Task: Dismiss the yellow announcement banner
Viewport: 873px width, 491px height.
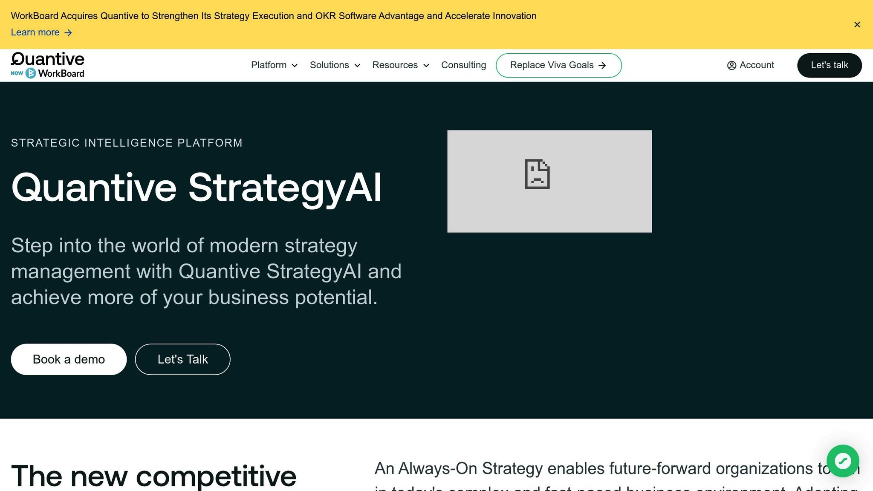Action: coord(857,24)
